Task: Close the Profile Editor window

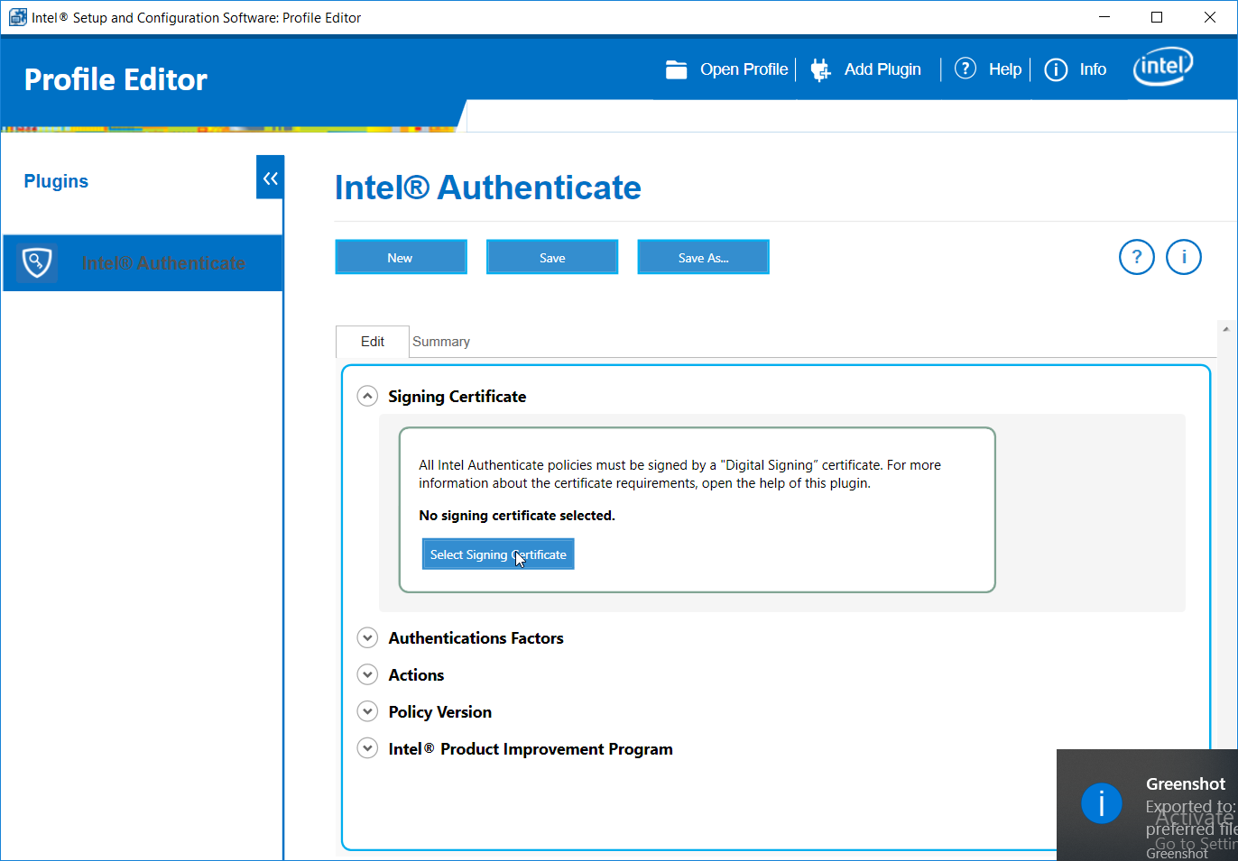Action: [1210, 17]
